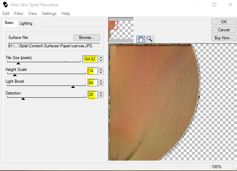Click the Surface File path field

(x=54, y=46)
